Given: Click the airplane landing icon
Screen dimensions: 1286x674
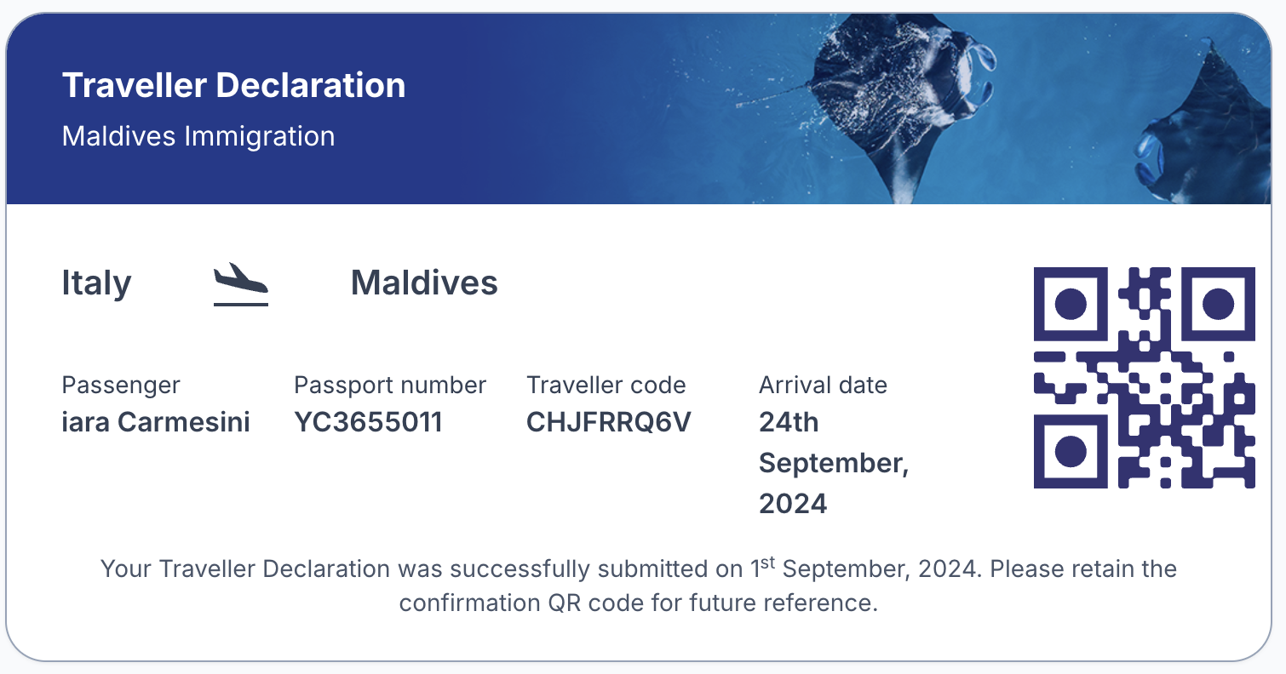Looking at the screenshot, I should [x=240, y=284].
